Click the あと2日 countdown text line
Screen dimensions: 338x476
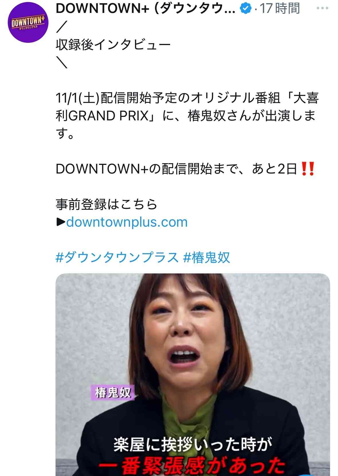185,169
